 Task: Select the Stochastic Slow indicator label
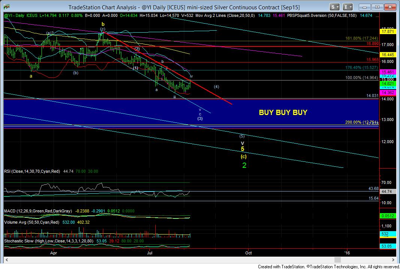49,241
